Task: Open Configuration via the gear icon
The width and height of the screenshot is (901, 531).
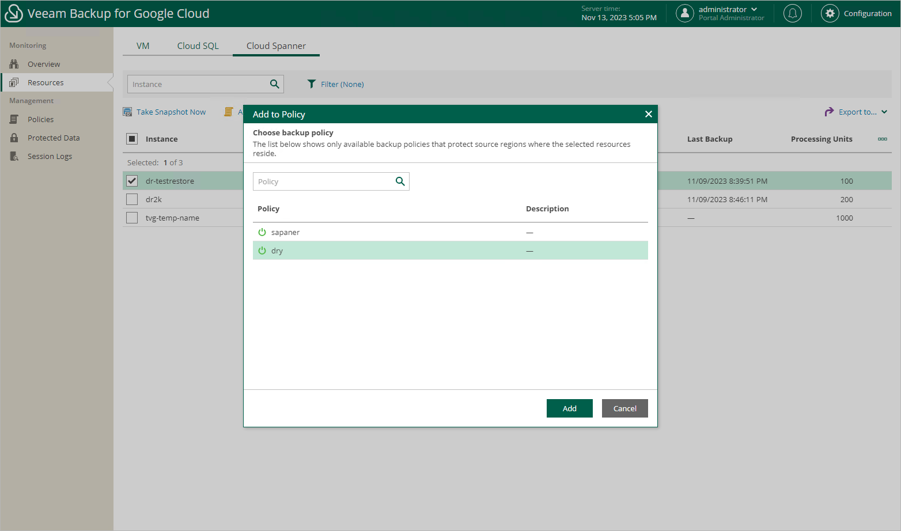Action: coord(830,13)
